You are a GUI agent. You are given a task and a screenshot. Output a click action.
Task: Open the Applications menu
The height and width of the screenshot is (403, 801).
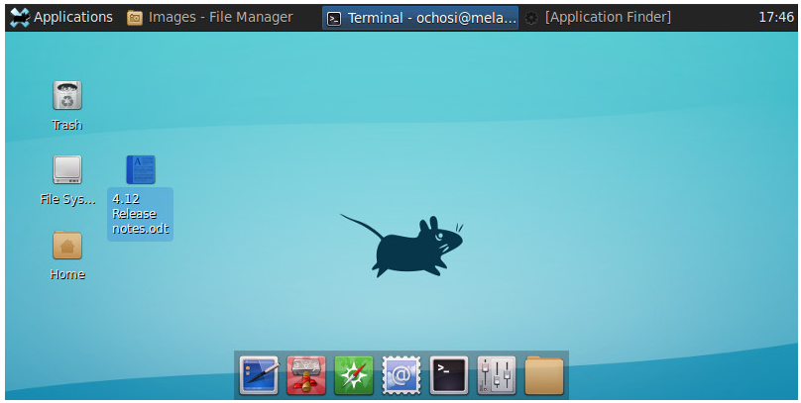tap(61, 18)
